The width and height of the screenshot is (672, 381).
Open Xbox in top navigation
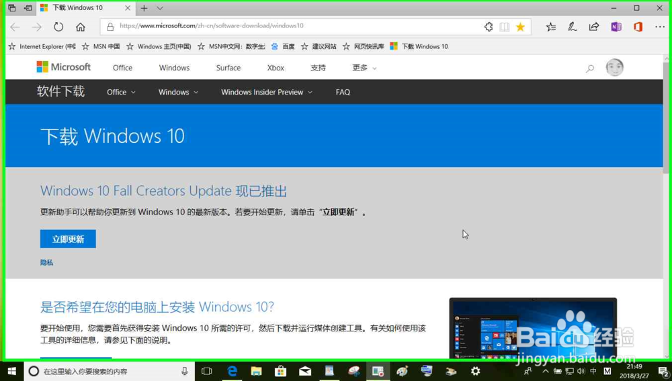click(276, 68)
